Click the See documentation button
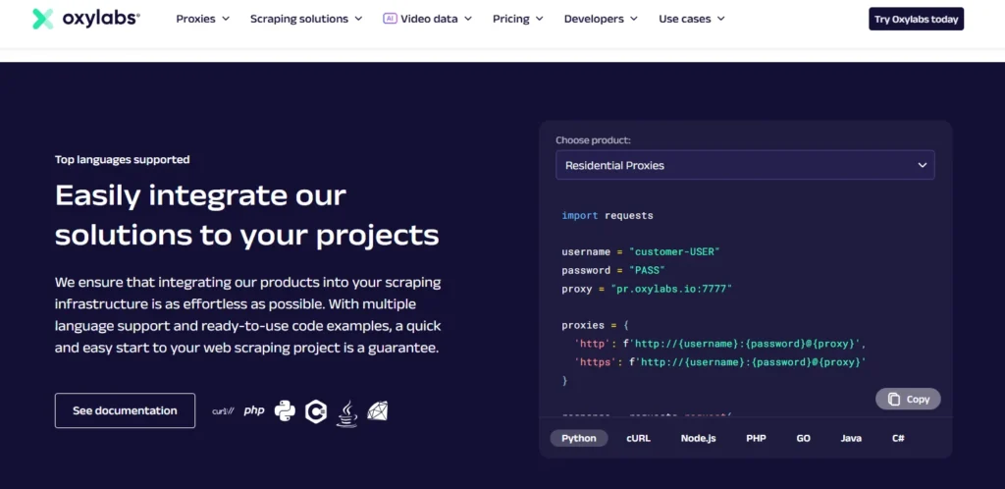The image size is (1005, 489). [125, 410]
